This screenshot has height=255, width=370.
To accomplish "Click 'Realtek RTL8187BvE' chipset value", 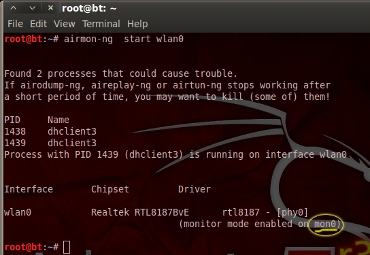I will (x=140, y=212).
